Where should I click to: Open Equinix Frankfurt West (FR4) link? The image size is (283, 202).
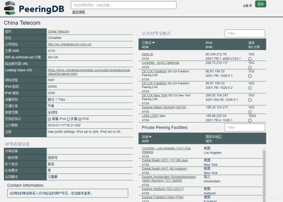point(163,197)
